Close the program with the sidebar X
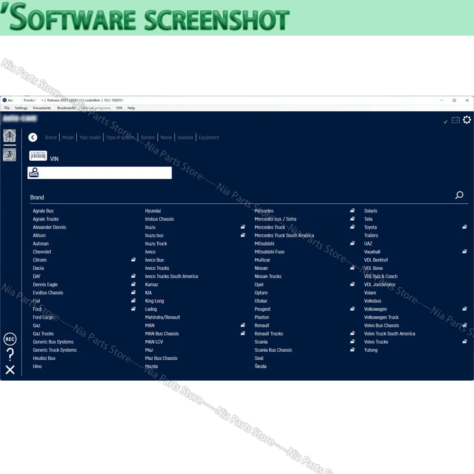Image resolution: width=474 pixels, height=474 pixels. coord(10,370)
